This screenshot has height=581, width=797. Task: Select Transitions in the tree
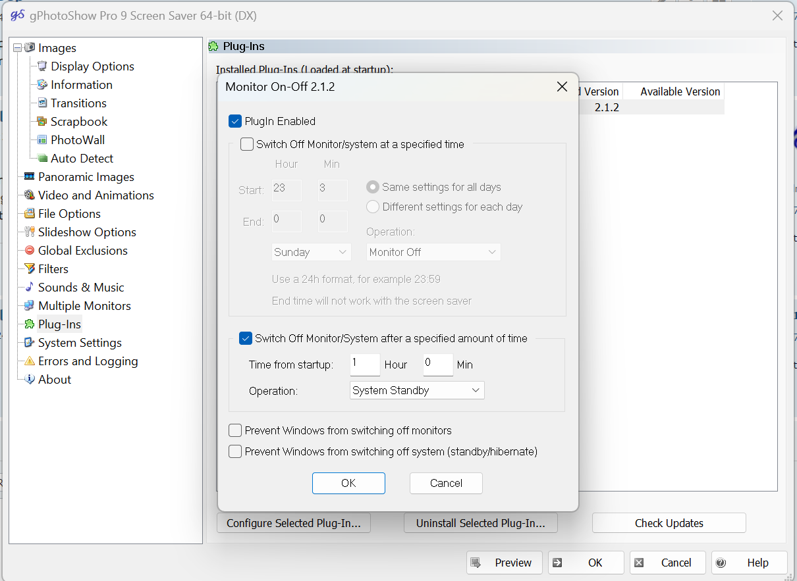(x=78, y=103)
